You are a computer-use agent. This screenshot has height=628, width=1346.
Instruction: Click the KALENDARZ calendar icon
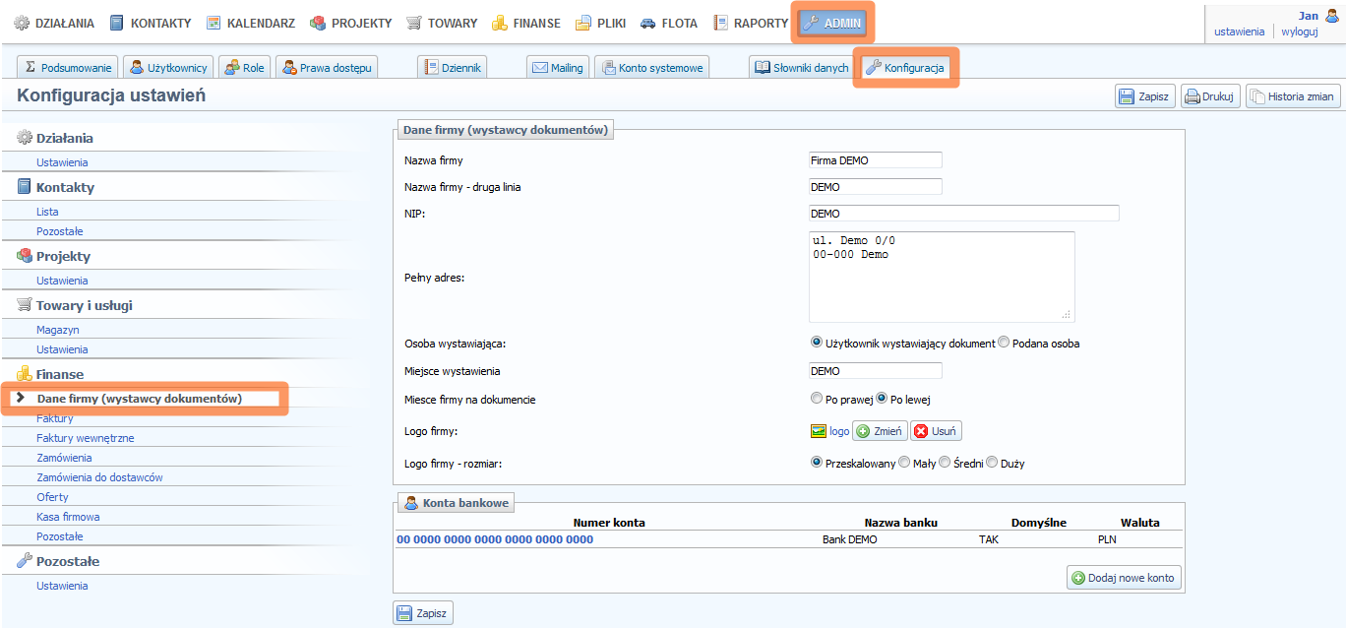pyautogui.click(x=214, y=23)
